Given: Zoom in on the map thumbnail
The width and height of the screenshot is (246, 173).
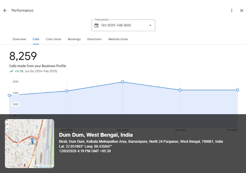Looking at the screenshot, I should click(x=7, y=124).
